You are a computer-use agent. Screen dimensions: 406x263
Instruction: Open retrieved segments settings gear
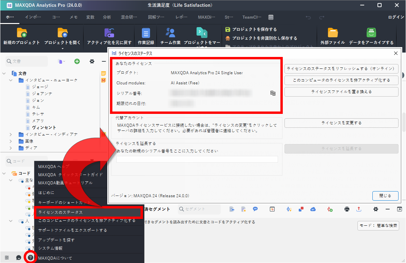click(376, 209)
